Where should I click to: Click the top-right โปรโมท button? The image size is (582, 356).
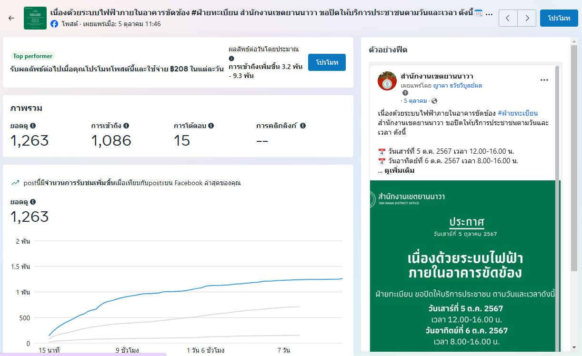(559, 18)
